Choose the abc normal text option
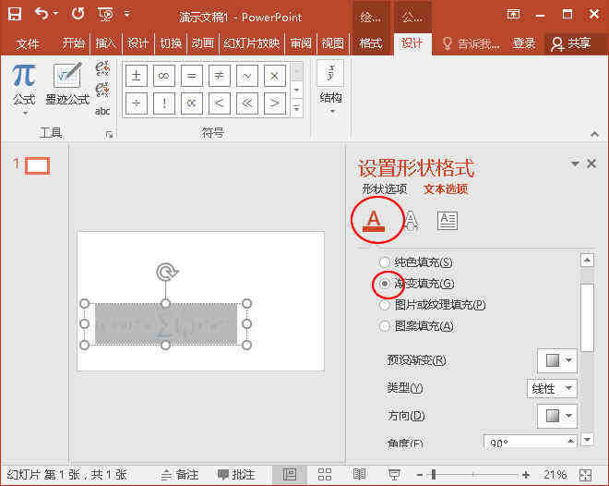Image resolution: width=609 pixels, height=486 pixels. coord(102,111)
